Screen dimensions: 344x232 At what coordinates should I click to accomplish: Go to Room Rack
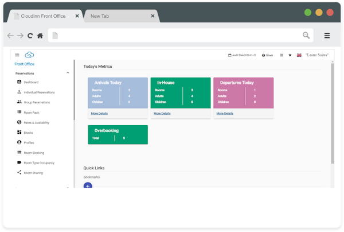tap(28, 113)
